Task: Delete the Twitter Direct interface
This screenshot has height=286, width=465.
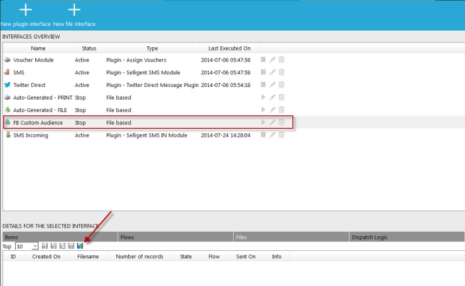Action: tap(282, 85)
